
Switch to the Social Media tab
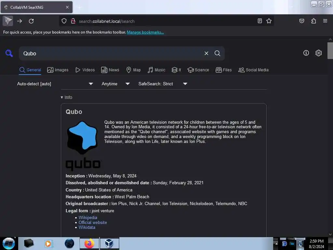click(253, 70)
